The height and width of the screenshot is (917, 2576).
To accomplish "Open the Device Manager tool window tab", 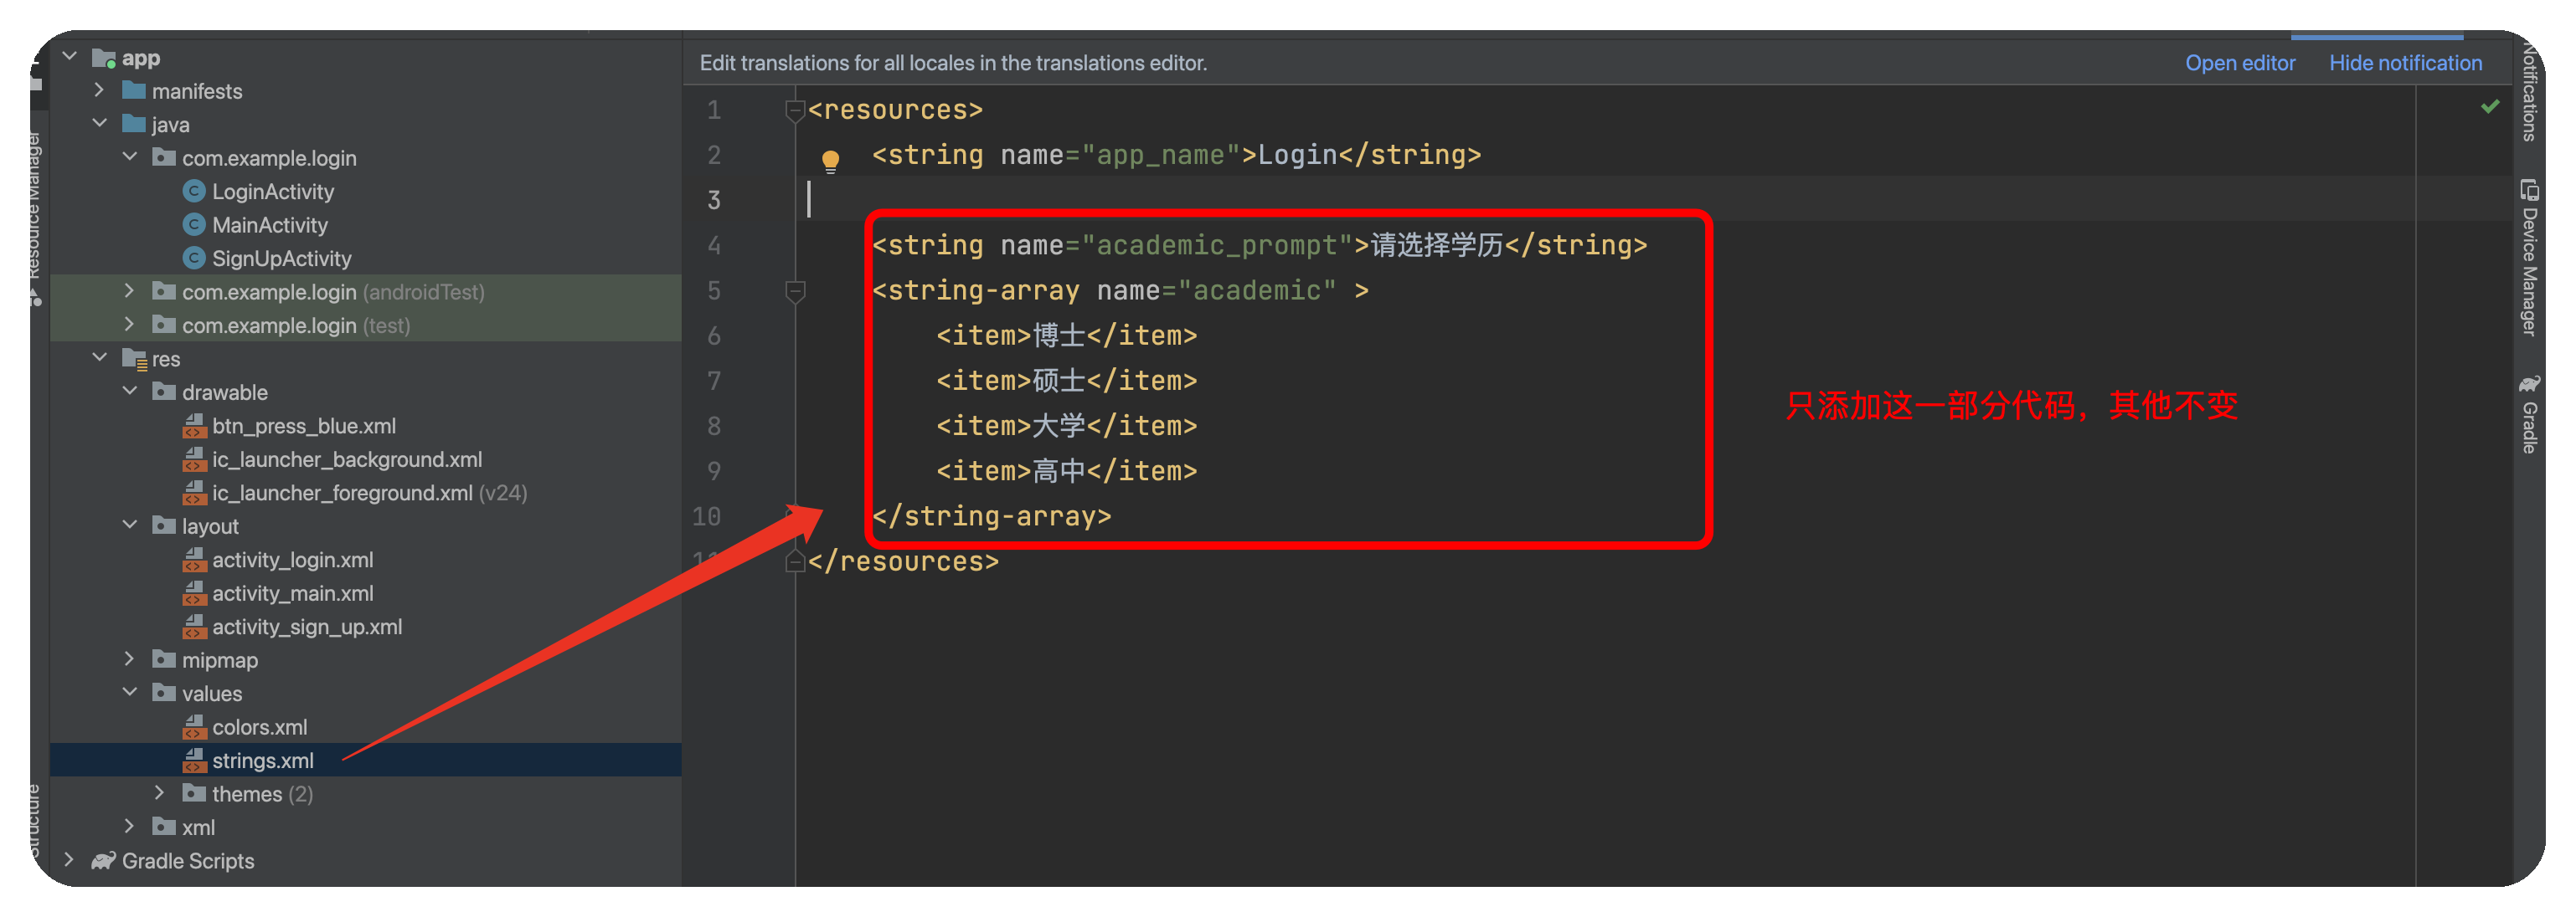I will (x=2529, y=258).
